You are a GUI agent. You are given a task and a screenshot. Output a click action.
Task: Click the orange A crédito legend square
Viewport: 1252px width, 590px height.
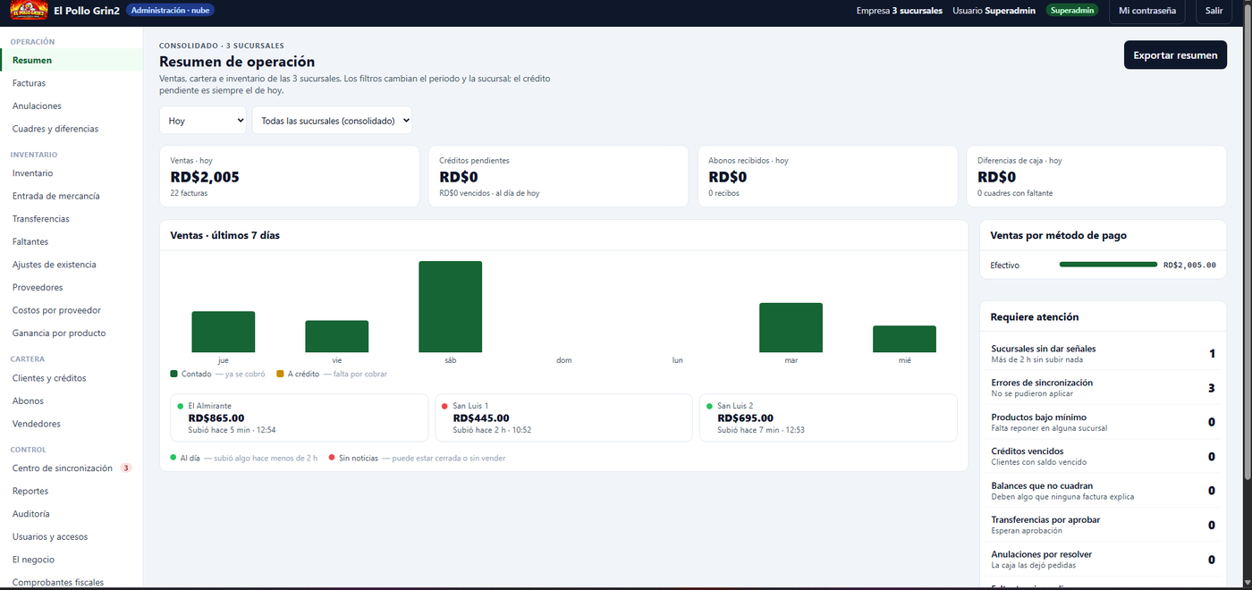(280, 374)
